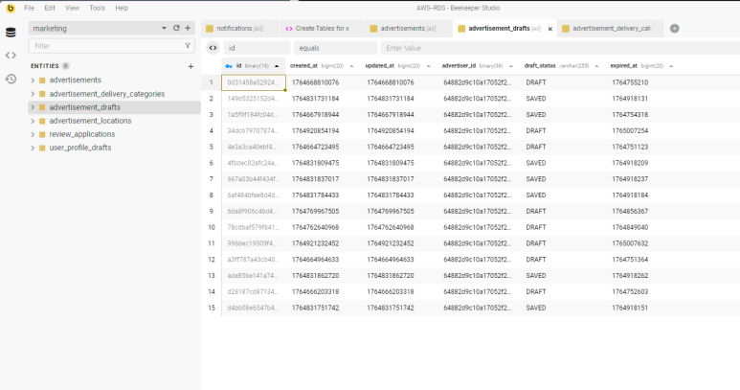
Task: Select advertisement_locations in entity list
Action: tap(90, 121)
